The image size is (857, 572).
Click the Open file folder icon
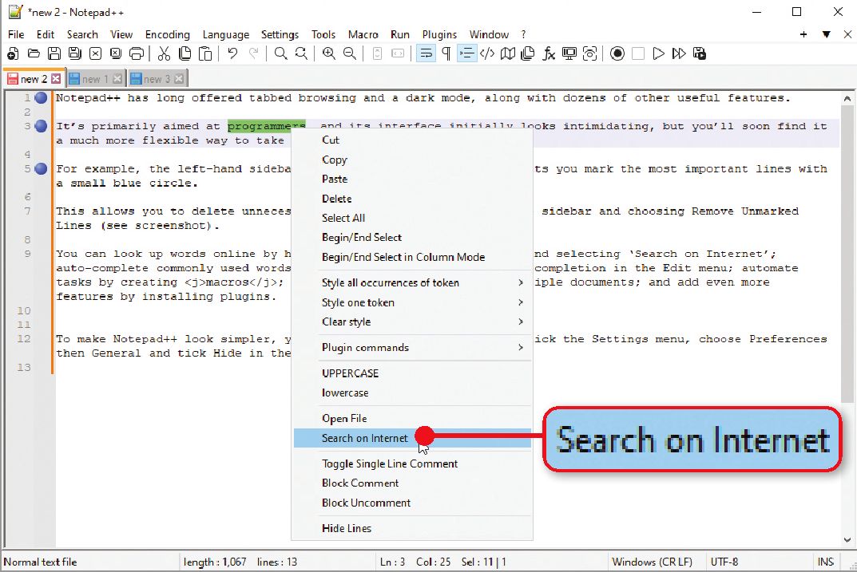pyautogui.click(x=34, y=53)
